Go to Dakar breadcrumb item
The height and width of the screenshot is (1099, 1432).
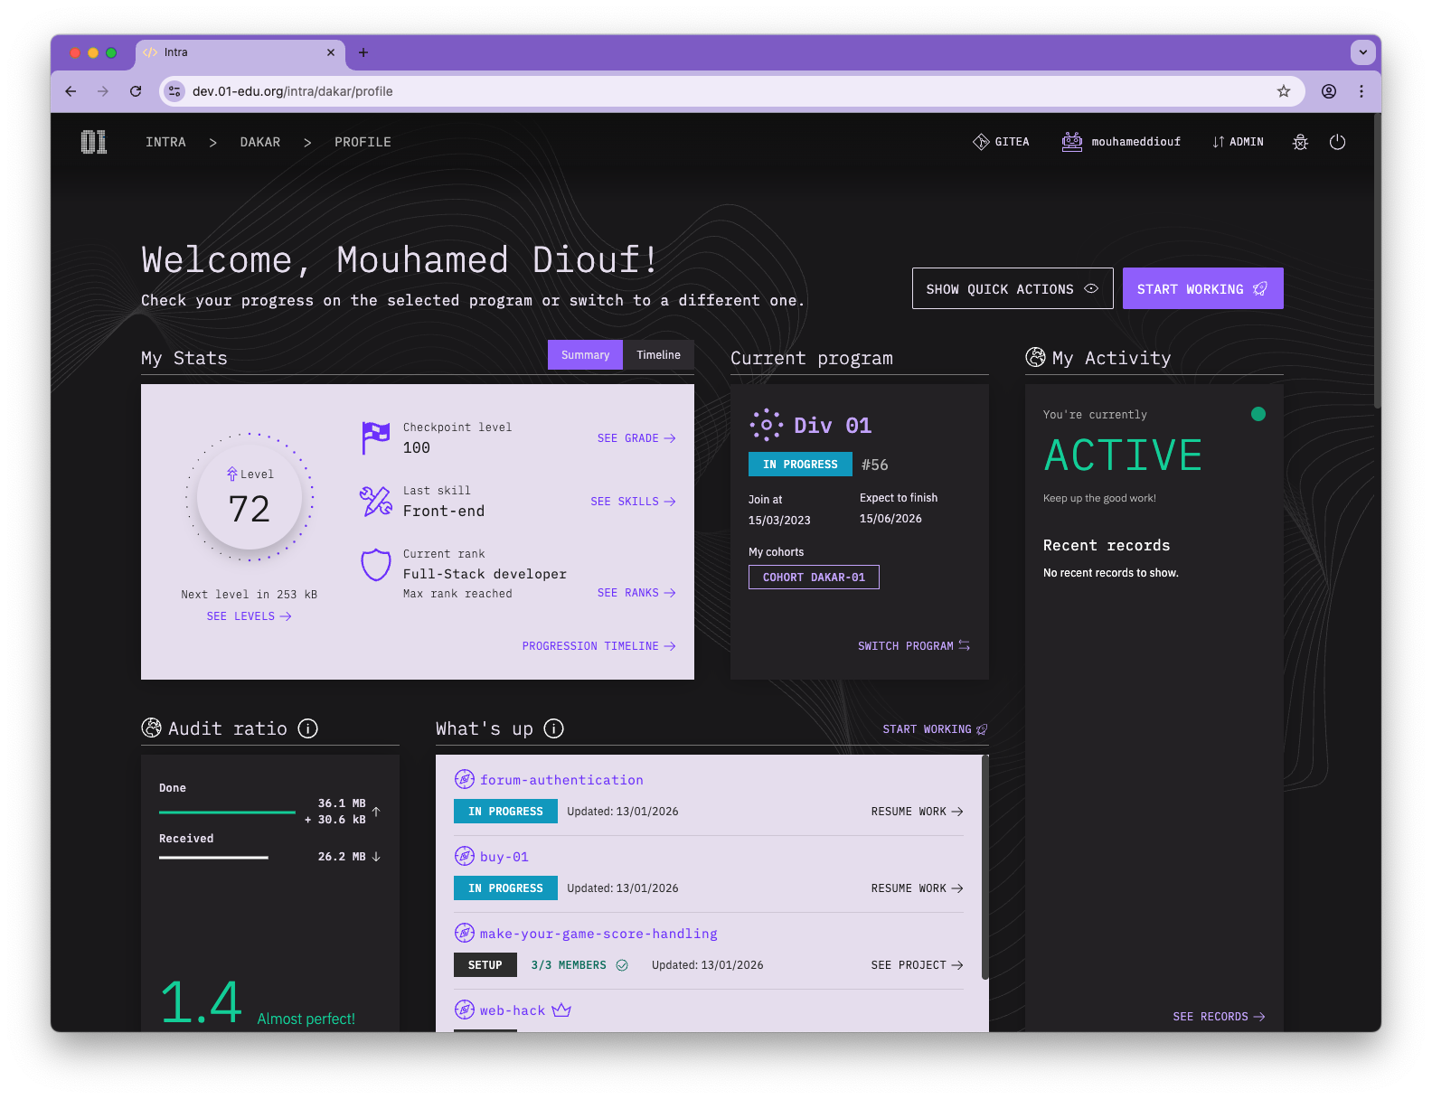[x=259, y=142]
